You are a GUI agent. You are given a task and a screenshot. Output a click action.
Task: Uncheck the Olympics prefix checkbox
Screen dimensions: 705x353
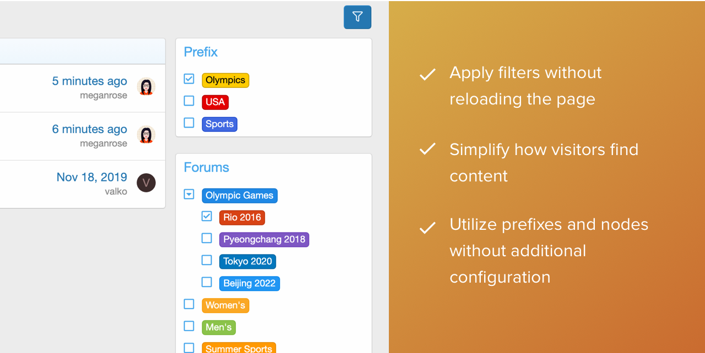189,79
